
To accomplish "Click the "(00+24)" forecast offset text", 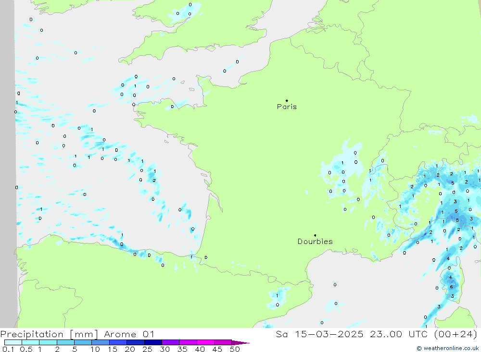I will [x=456, y=334].
